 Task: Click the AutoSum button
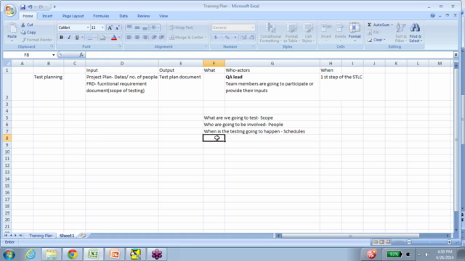click(379, 25)
